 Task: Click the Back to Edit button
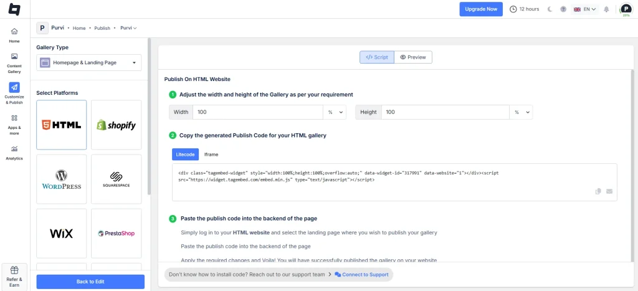click(90, 282)
